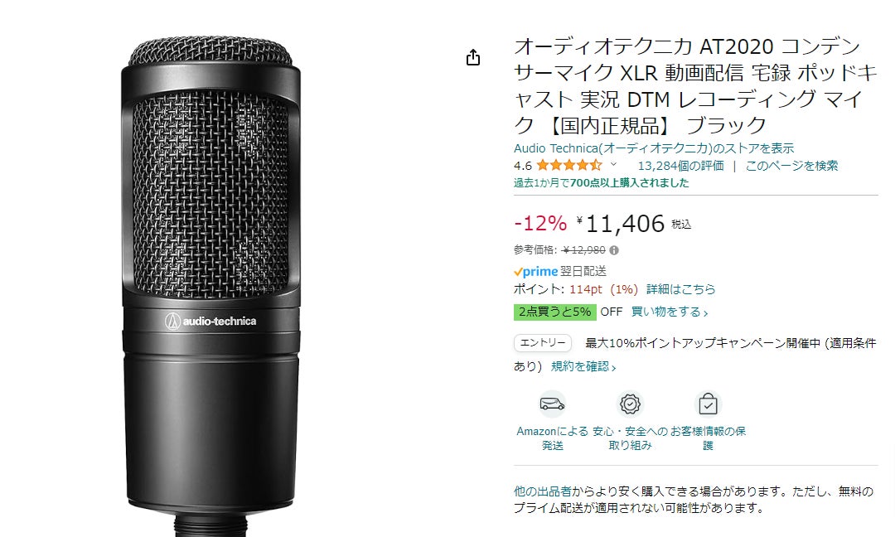Viewport: 895px width, 537px height.
Task: Click the 2点買うと5% green promotion badge
Action: tap(554, 312)
